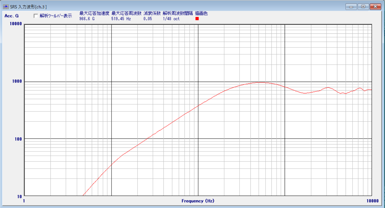Click the 10 value on the vertical axis

point(19,197)
